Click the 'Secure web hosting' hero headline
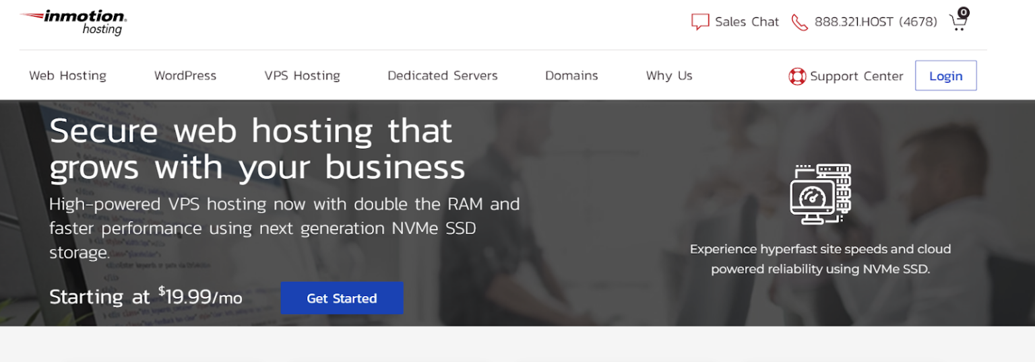The image size is (1035, 362). 256,149
